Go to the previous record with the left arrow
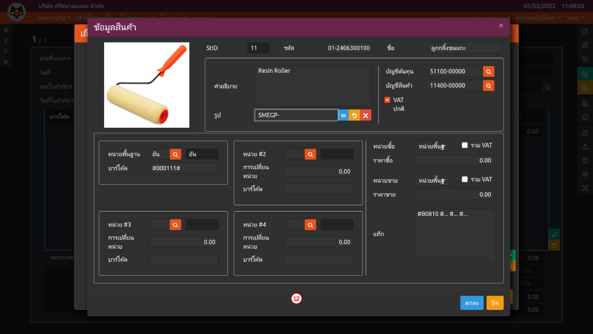This screenshot has width=593, height=334. 6,40
